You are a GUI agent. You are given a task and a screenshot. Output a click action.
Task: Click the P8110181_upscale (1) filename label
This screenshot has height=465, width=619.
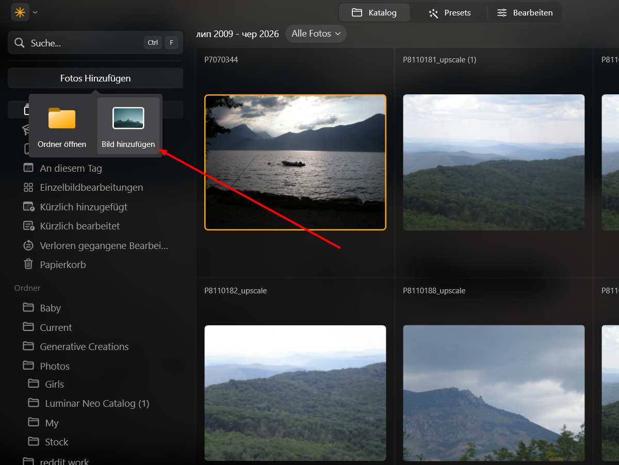coord(439,60)
